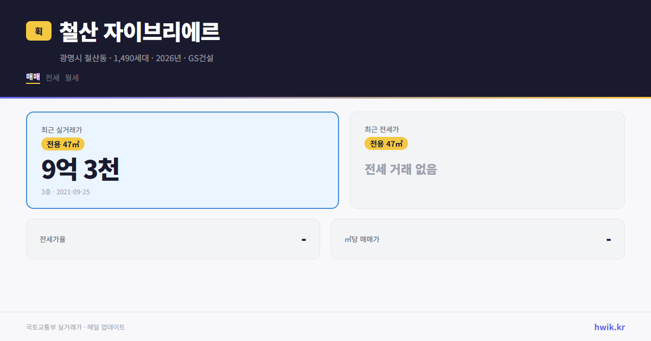Click the yellow '획' badge icon

pos(37,31)
